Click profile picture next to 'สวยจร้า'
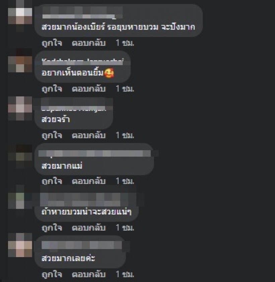 (x=20, y=109)
